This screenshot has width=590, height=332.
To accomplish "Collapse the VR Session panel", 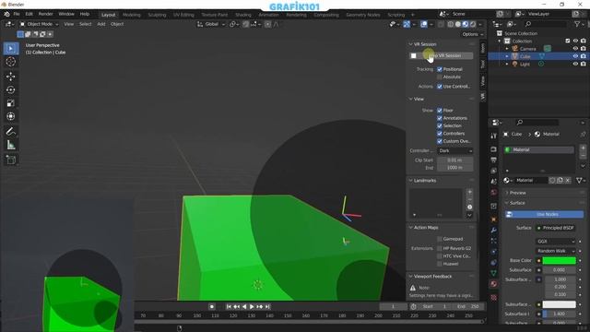I will (x=411, y=44).
